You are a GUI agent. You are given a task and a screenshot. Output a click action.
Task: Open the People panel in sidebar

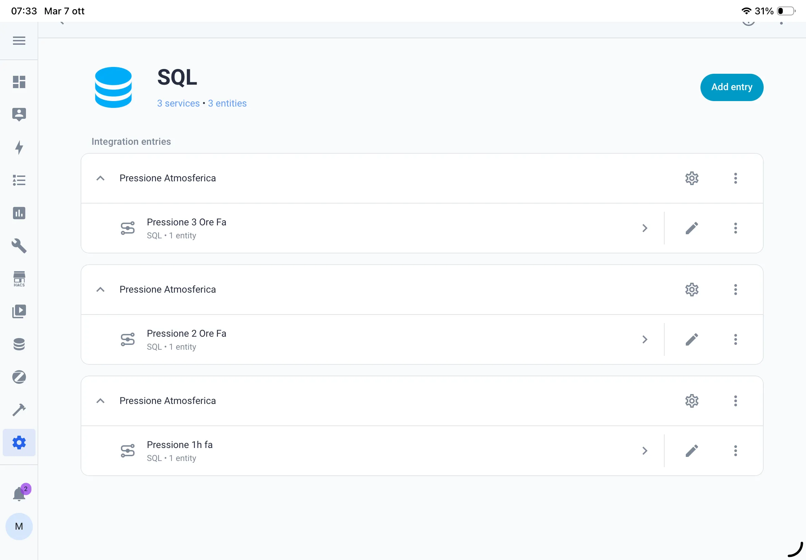pos(19,114)
